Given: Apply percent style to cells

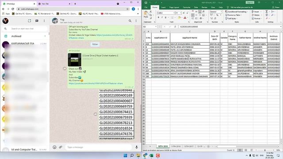Looking at the screenshot, I should click(x=217, y=15).
